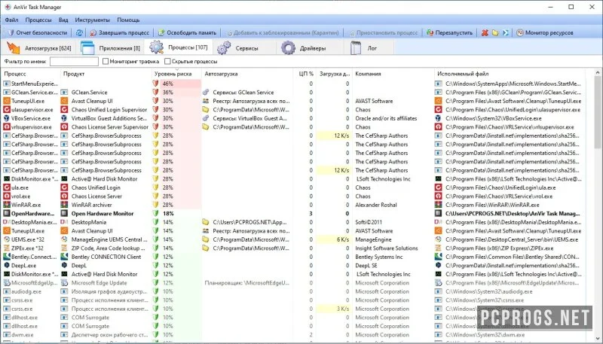The width and height of the screenshot is (603, 344).
Task: Click the refresh icon in toolbar
Action: (x=79, y=32)
